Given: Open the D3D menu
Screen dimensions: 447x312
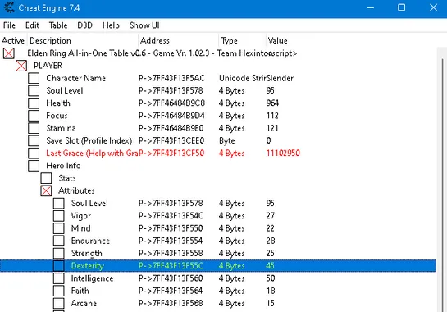Looking at the screenshot, I should pyautogui.click(x=84, y=25).
